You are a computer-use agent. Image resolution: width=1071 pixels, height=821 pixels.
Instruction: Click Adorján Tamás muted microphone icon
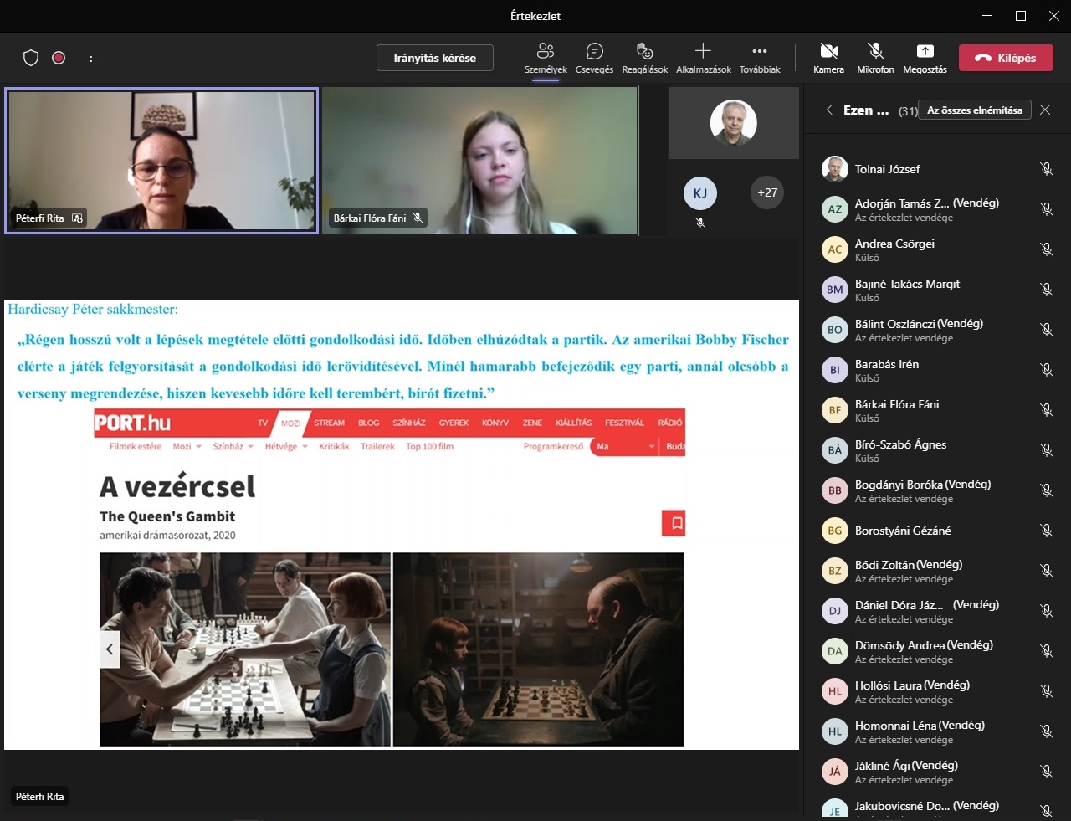[1046, 209]
